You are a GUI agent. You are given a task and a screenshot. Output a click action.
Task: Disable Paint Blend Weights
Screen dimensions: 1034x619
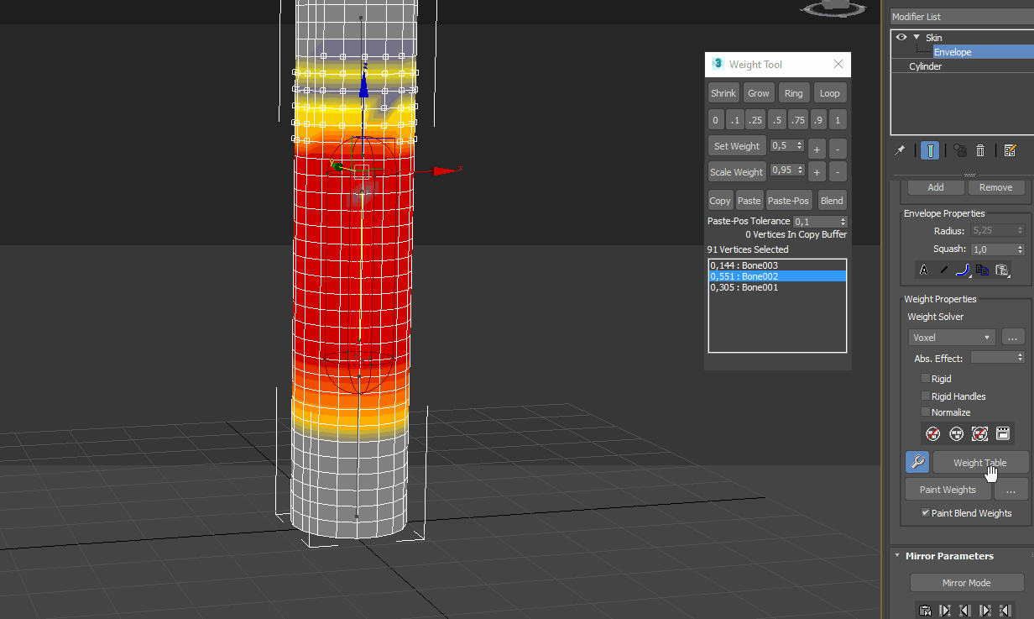[x=927, y=512]
